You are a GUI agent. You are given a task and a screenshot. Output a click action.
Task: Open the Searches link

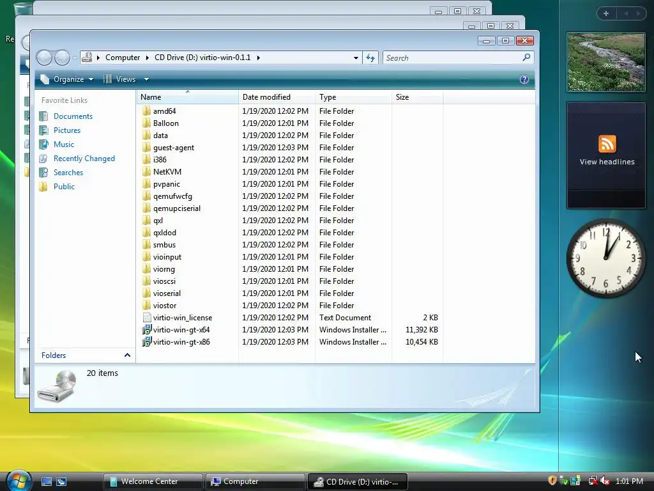[68, 173]
